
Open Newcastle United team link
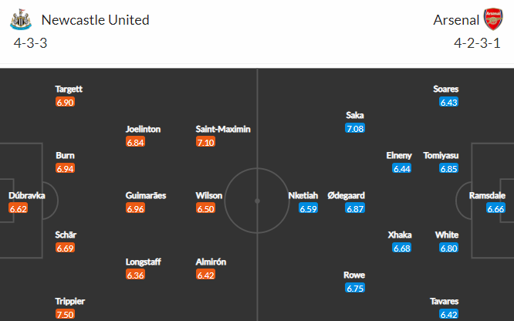click(95, 20)
